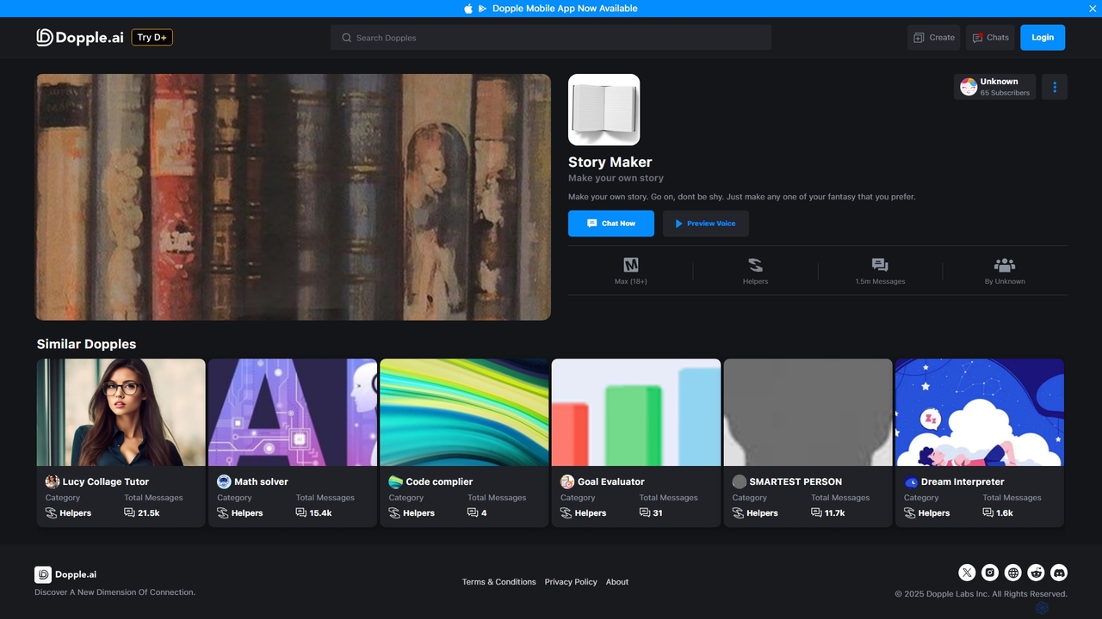Click the Helpers category icon in stats row

coord(755,265)
